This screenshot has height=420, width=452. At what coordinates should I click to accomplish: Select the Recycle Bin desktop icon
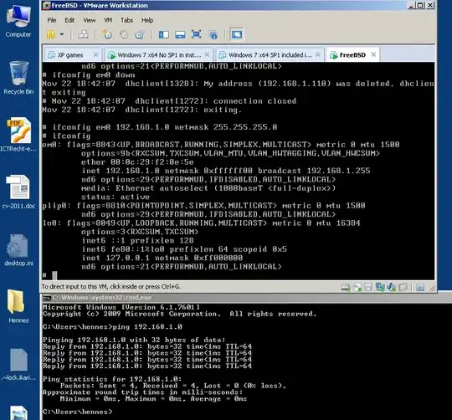pyautogui.click(x=18, y=78)
